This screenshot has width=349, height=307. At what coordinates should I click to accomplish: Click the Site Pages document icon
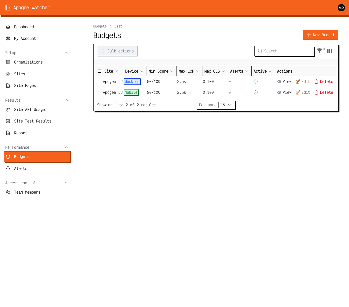(8, 85)
